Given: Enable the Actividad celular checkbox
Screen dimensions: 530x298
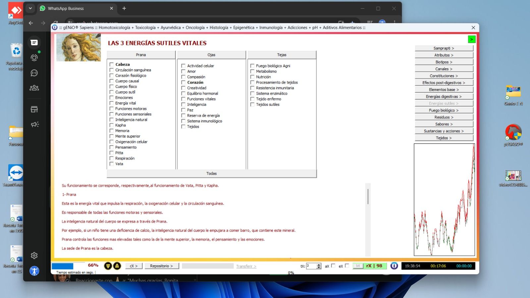Looking at the screenshot, I should [x=184, y=66].
